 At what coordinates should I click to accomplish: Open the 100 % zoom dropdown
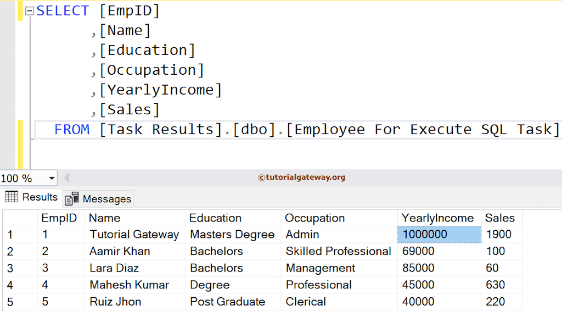click(52, 178)
